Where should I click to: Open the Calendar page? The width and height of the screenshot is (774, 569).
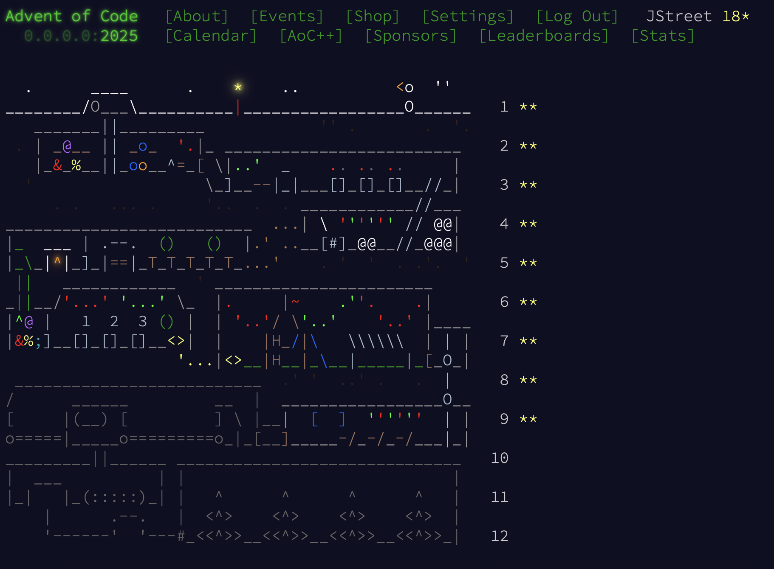211,36
